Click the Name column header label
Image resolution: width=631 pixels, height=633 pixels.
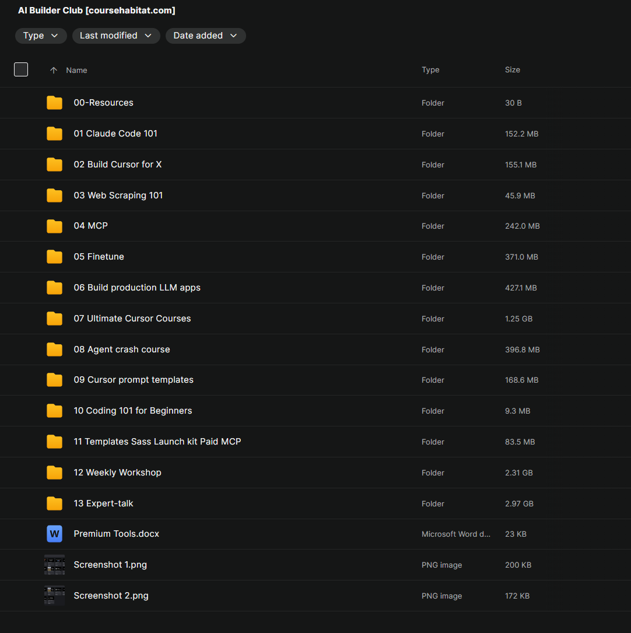tap(76, 70)
